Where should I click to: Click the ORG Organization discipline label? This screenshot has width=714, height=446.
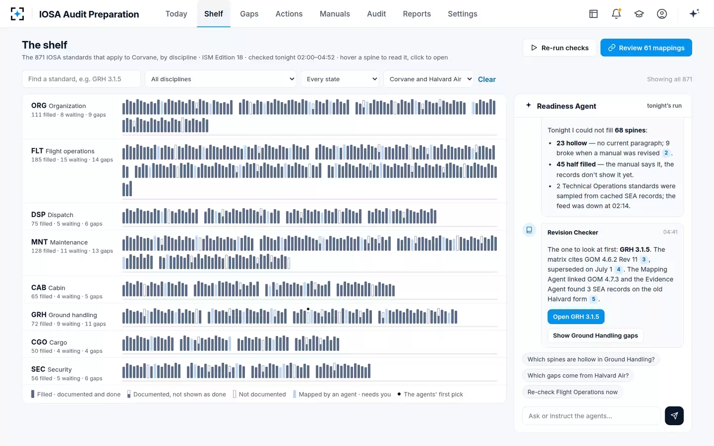pos(59,106)
